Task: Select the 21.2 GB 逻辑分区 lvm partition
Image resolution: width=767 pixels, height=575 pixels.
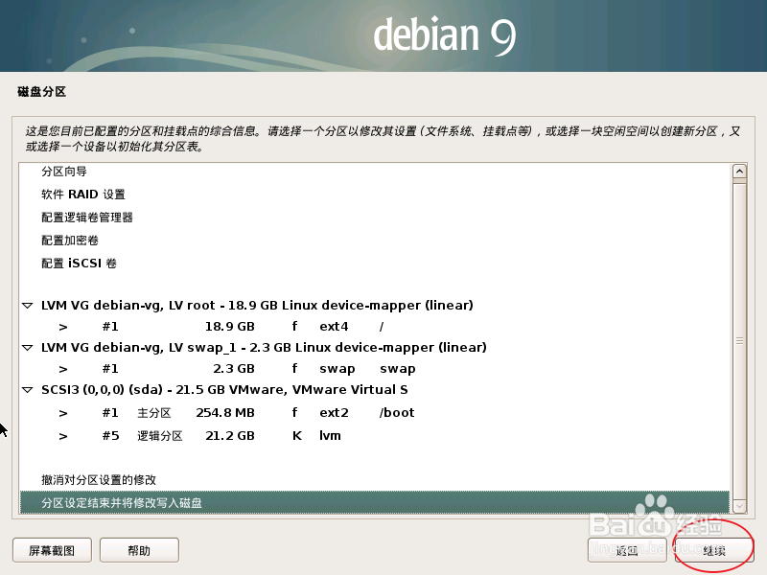Action: click(374, 436)
